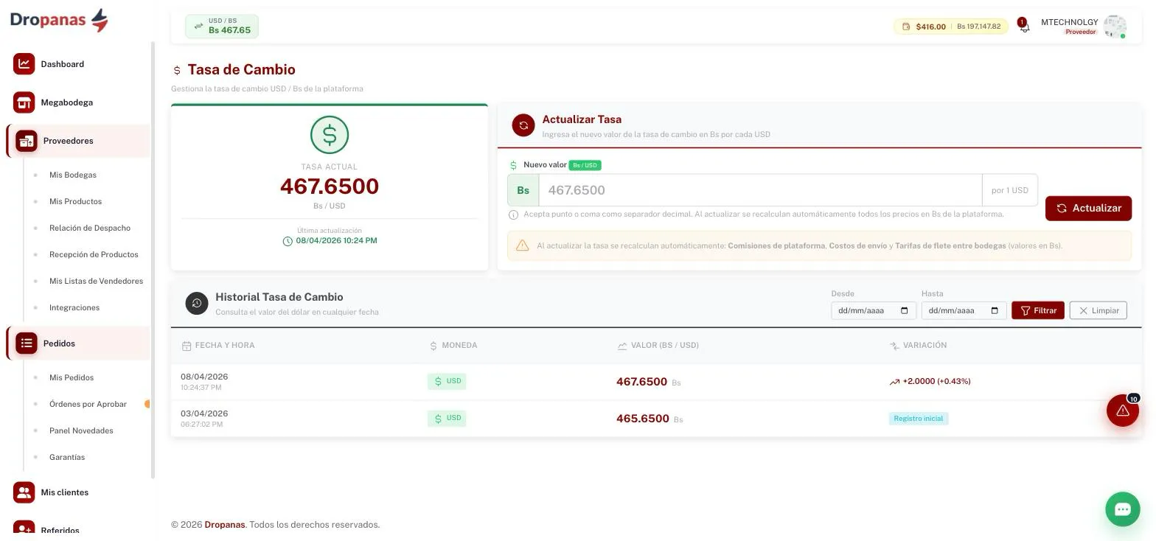
Task: Open Mis Listas de Vendedores
Action: coord(96,281)
